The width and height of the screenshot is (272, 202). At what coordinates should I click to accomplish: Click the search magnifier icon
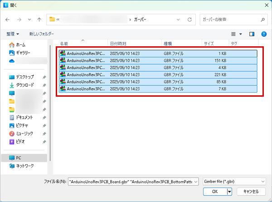pos(263,20)
